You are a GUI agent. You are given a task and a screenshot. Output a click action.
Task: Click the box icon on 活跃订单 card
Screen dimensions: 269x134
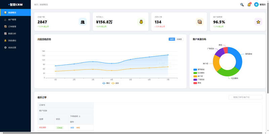pyautogui.click(x=200, y=22)
